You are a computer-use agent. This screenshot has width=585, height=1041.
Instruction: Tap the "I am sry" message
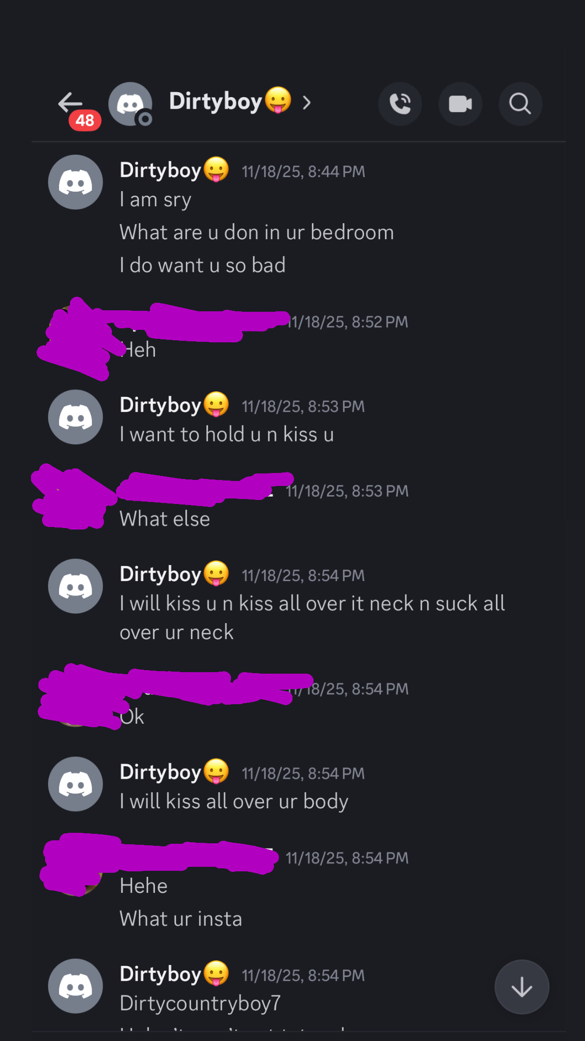pos(155,200)
